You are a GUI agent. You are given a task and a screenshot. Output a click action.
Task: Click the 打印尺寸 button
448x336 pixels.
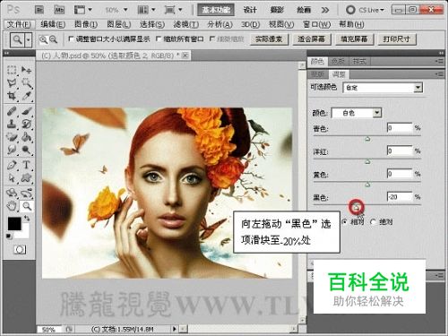pyautogui.click(x=397, y=39)
